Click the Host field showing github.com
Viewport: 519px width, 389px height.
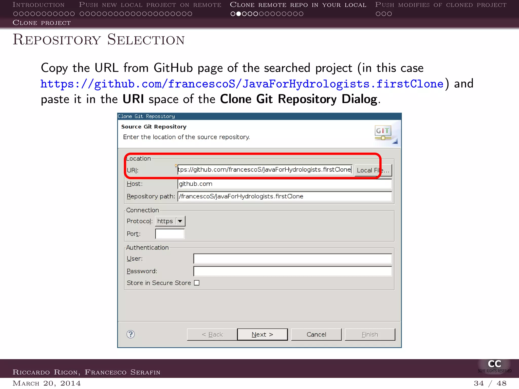tap(285, 184)
